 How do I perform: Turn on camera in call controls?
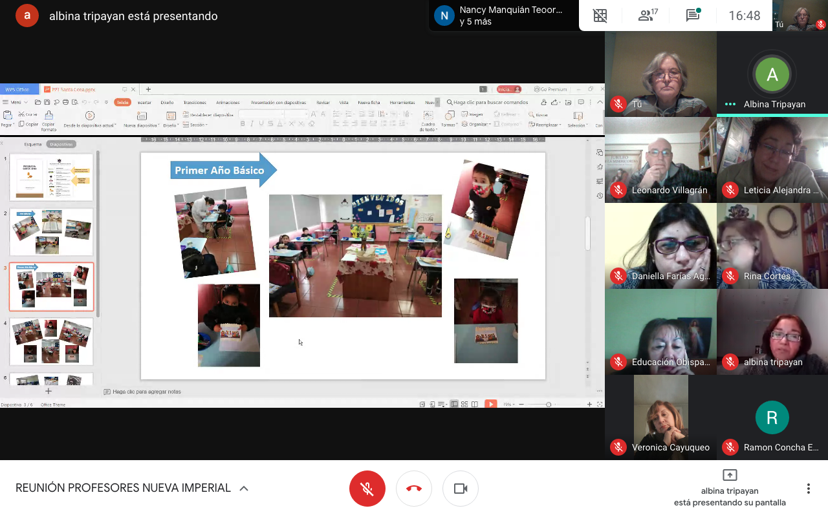coord(461,489)
